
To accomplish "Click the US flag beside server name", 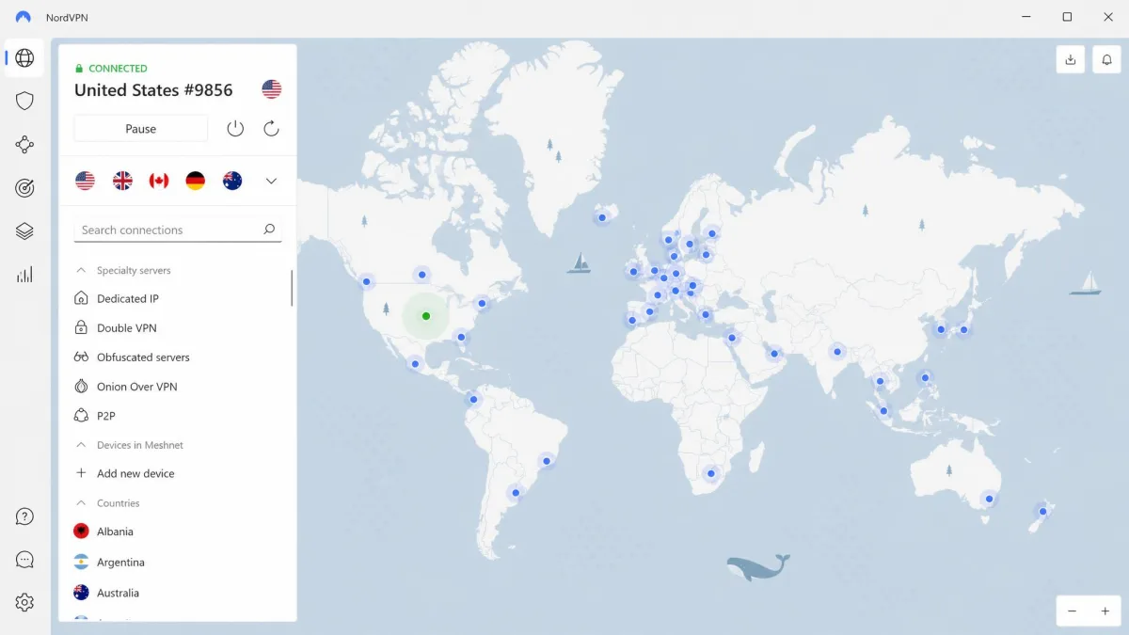I will click(272, 89).
